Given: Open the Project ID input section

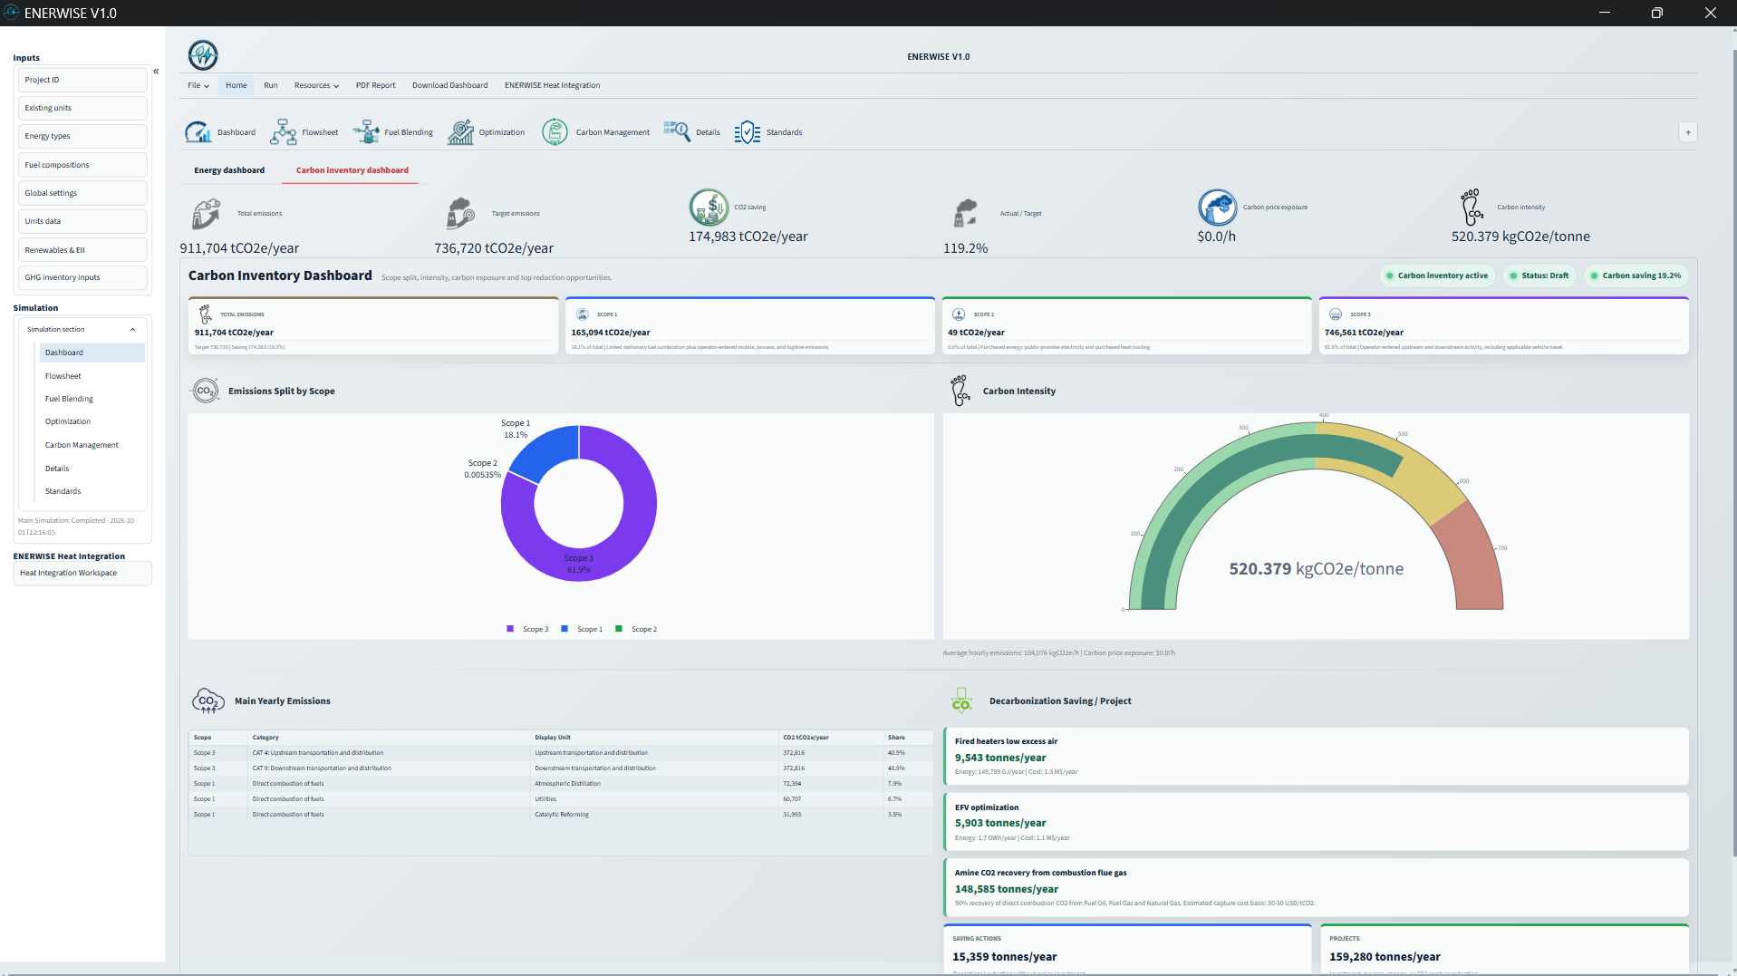Looking at the screenshot, I should pos(82,80).
